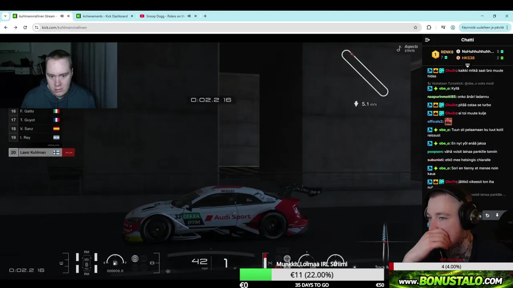Screen dimensions: 513x288
Task: Close the Achievements Kick Dashboard tab
Action: 132,16
